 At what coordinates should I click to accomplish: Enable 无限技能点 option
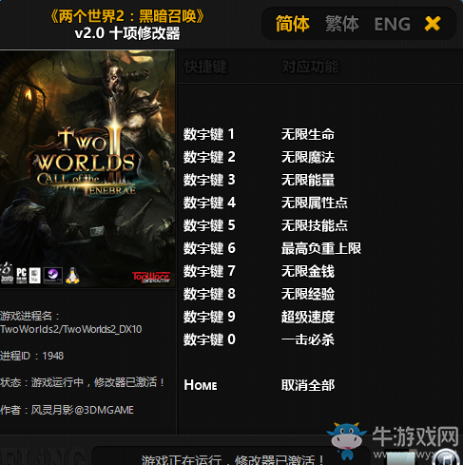click(x=315, y=225)
